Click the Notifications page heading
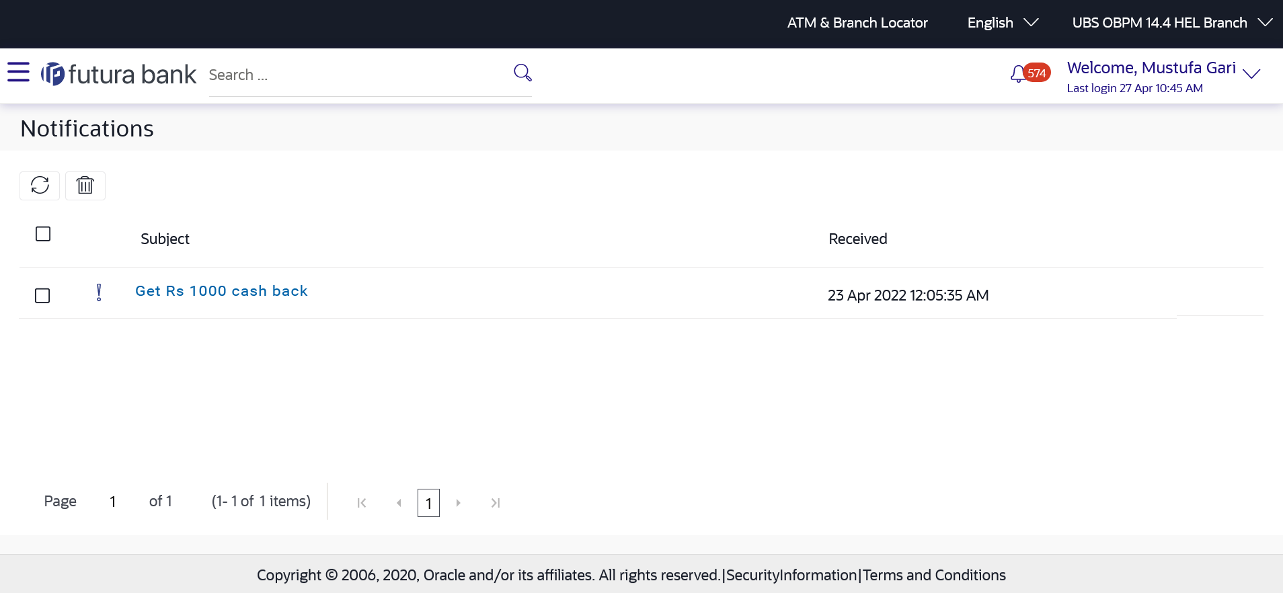Image resolution: width=1283 pixels, height=593 pixels. point(87,128)
